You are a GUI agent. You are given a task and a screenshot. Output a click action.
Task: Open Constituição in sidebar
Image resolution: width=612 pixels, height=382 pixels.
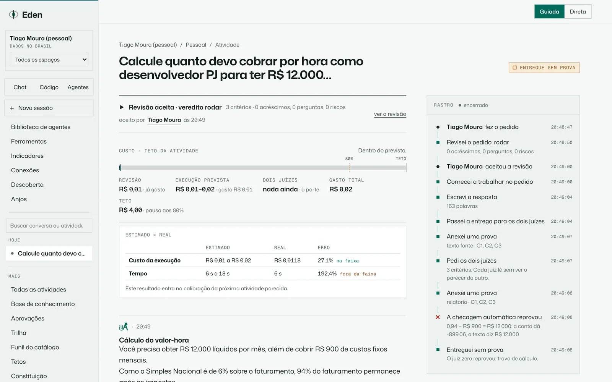[29, 376]
